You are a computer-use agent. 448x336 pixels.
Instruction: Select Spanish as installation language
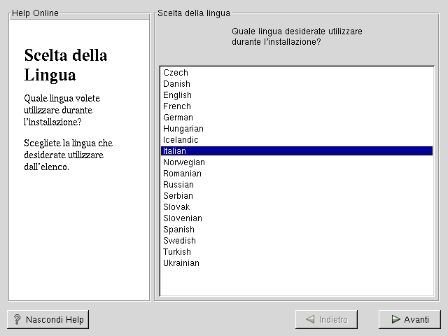point(178,230)
